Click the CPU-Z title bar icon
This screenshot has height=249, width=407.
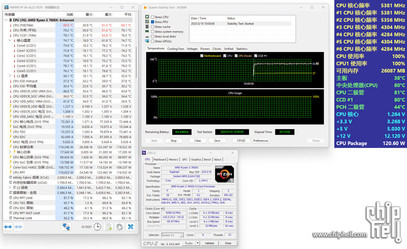click(x=144, y=153)
